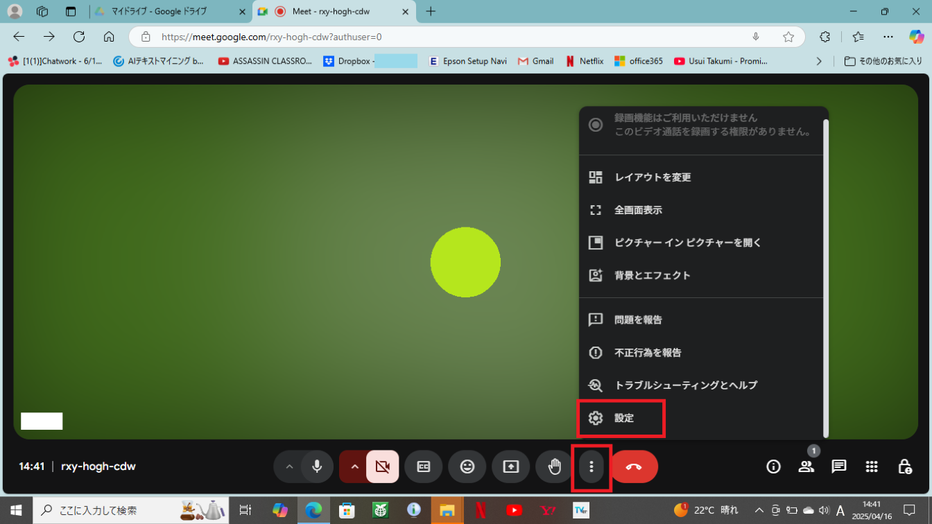Image resolution: width=932 pixels, height=524 pixels.
Task: Open the participants people panel
Action: click(806, 466)
